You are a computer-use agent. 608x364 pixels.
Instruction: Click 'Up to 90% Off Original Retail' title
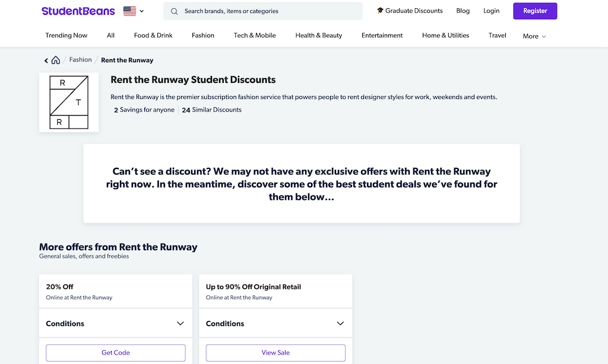pos(253,287)
